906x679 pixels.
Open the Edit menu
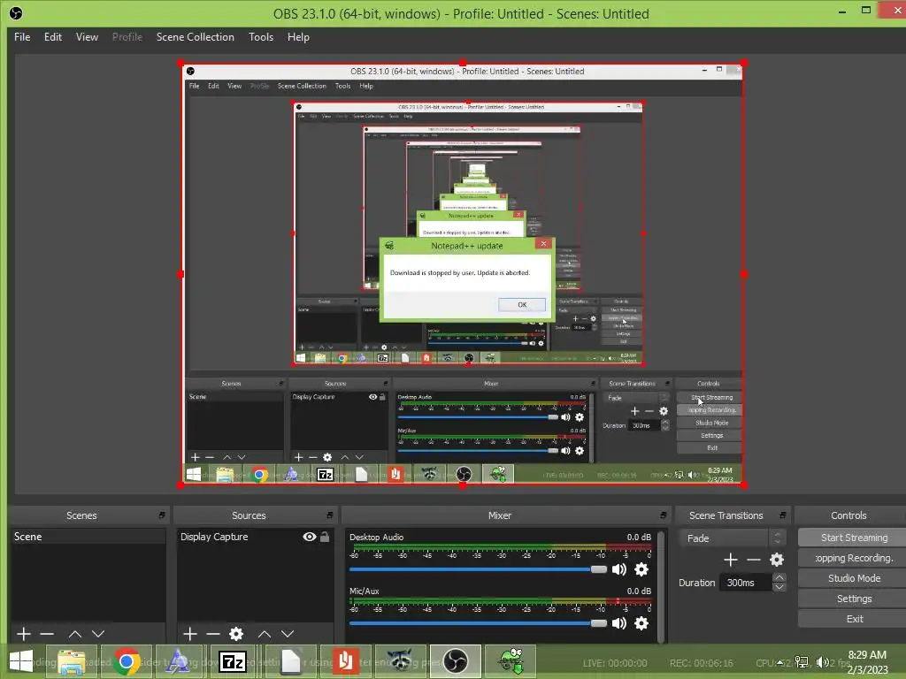(x=52, y=37)
